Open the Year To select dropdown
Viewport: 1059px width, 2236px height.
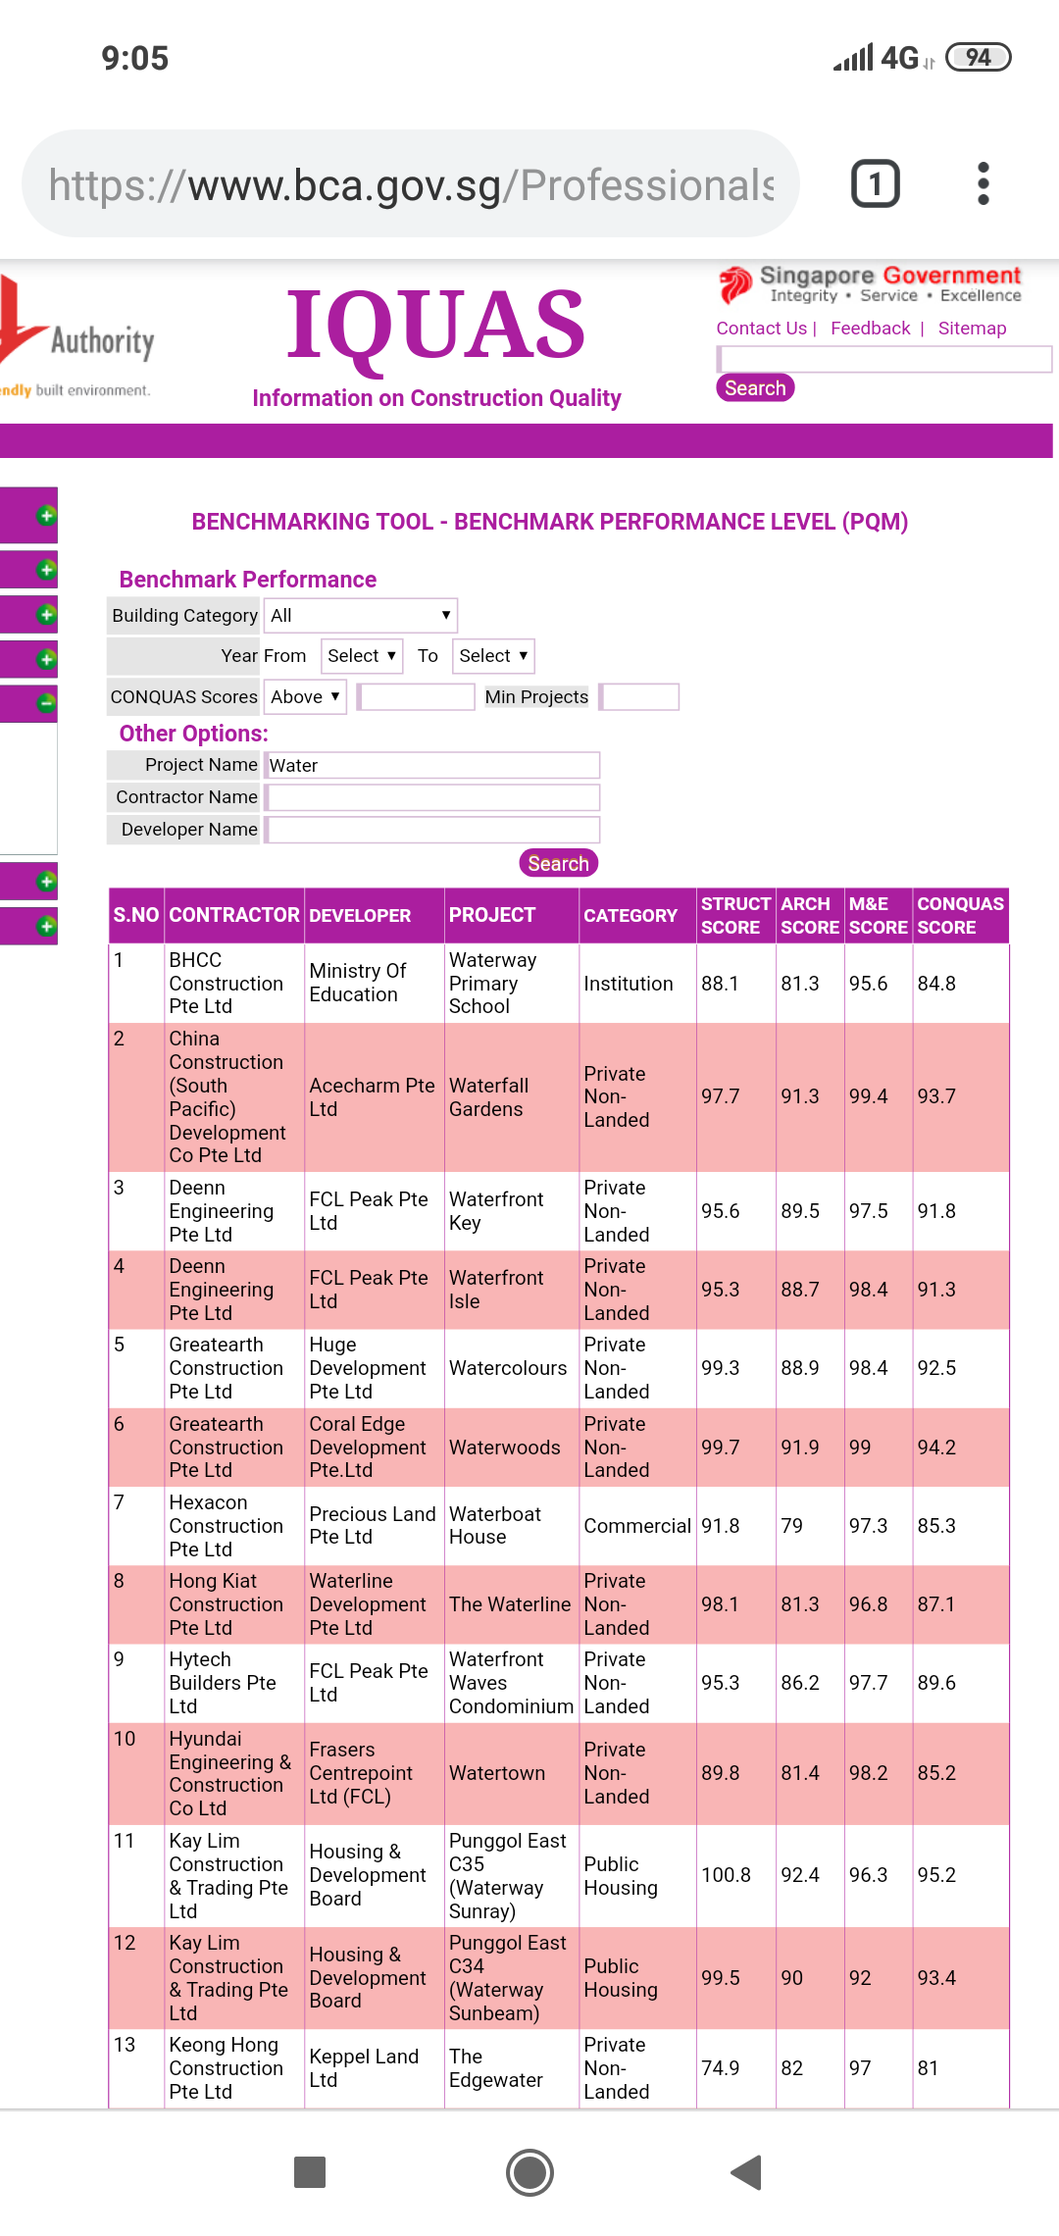click(x=492, y=656)
